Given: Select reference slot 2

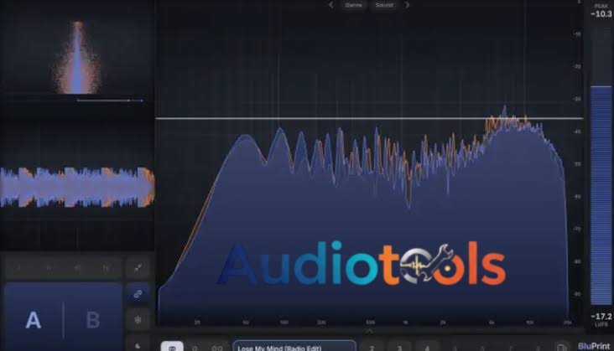Looking at the screenshot, I should (x=372, y=347).
